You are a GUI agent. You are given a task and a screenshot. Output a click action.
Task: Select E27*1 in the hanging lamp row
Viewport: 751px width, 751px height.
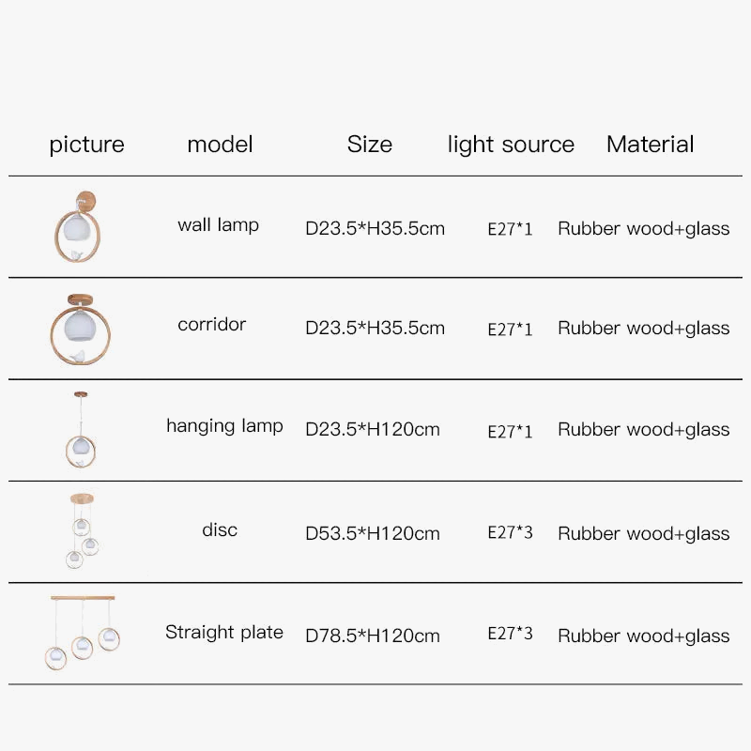pyautogui.click(x=510, y=432)
